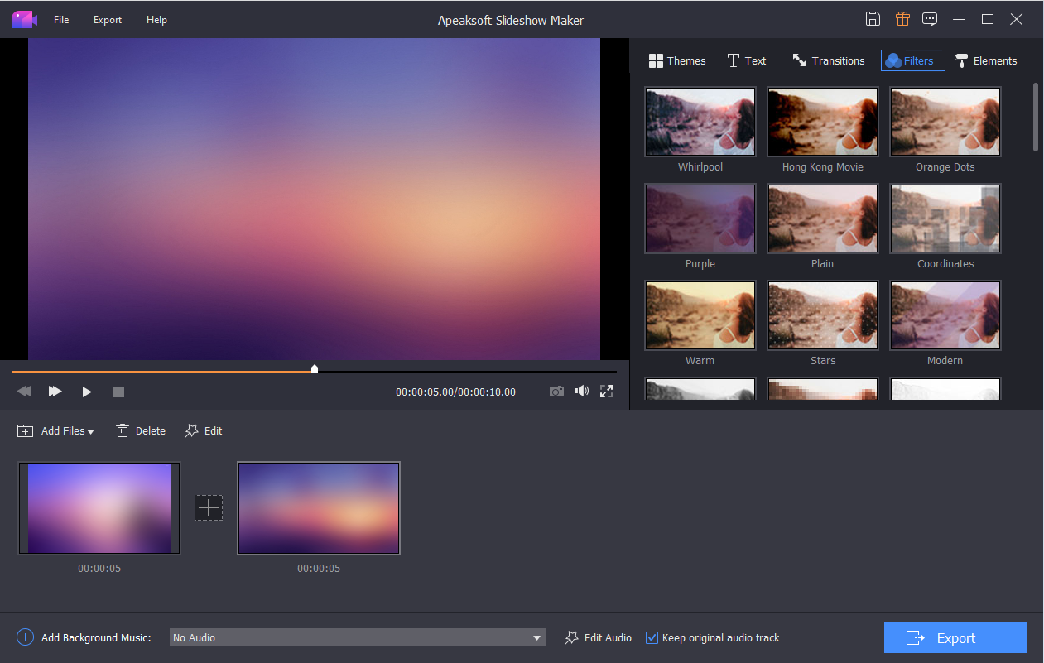Open the Export menu
Screen dimensions: 1044x663
click(108, 20)
